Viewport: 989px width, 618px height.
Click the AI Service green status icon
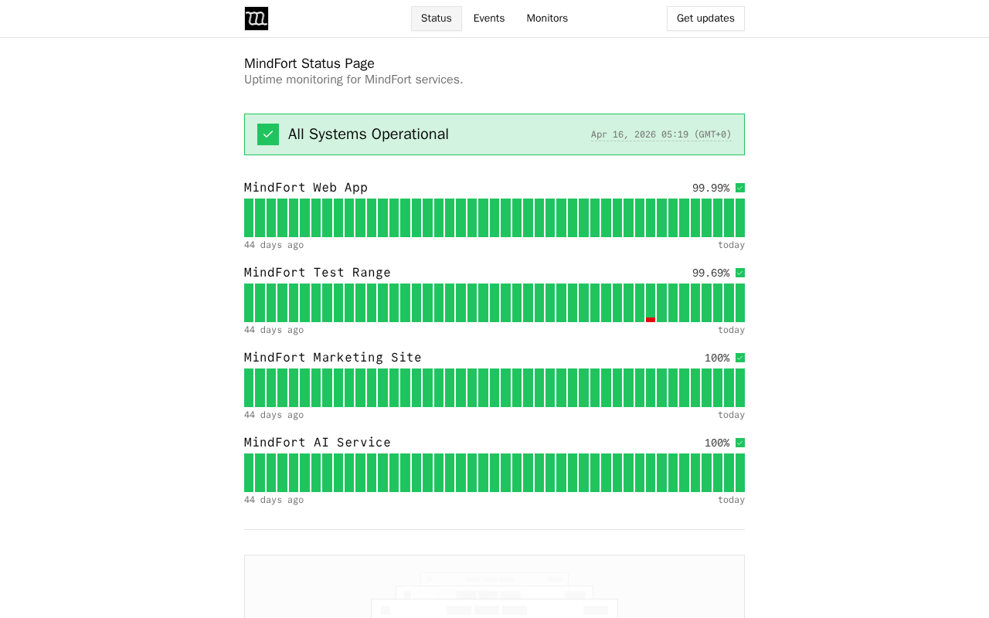click(x=740, y=443)
